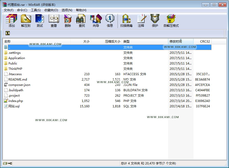Viewport: 229px width, 168px height.
Task: Click the Comment (注释) toolbar icon
Action: 142,19
